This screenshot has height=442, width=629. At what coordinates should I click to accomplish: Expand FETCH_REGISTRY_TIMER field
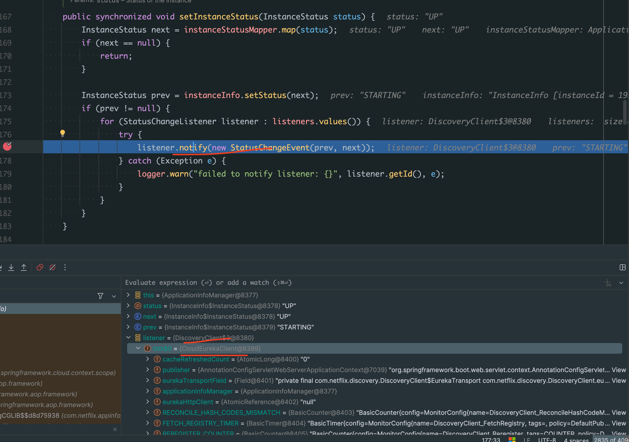(x=148, y=423)
